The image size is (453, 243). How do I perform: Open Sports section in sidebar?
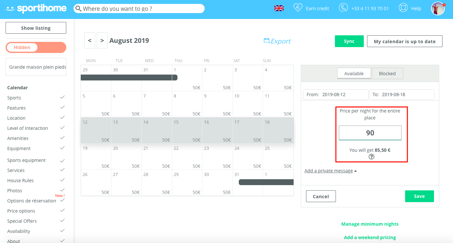click(14, 98)
